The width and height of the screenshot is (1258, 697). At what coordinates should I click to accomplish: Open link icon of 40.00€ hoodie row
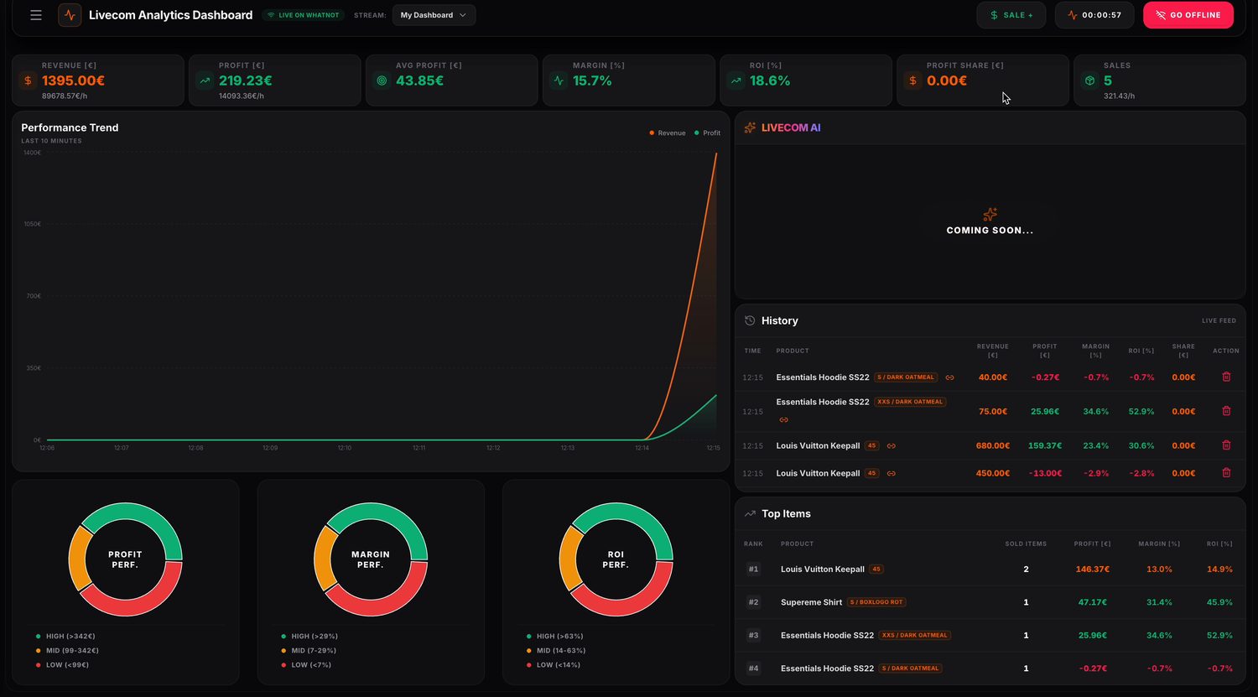pyautogui.click(x=949, y=377)
